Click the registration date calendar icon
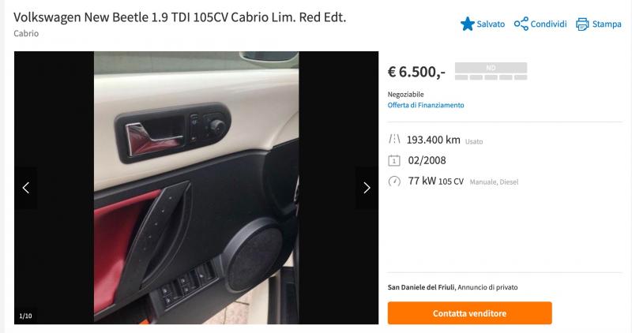632x333 pixels. pos(393,161)
